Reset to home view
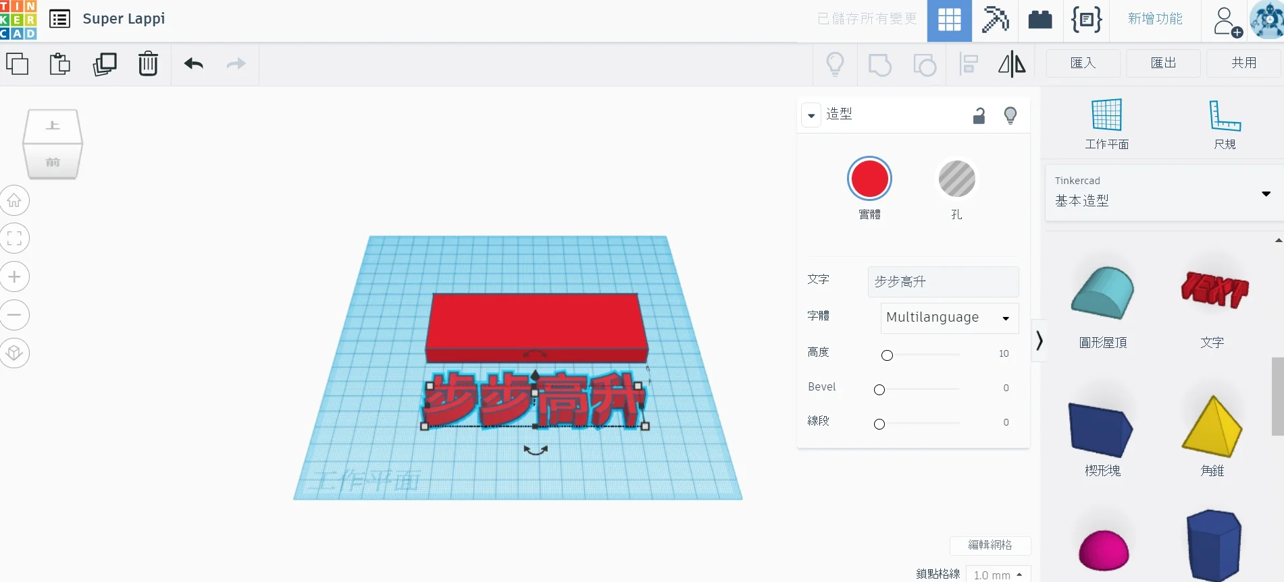Image resolution: width=1284 pixels, height=582 pixels. click(x=14, y=200)
